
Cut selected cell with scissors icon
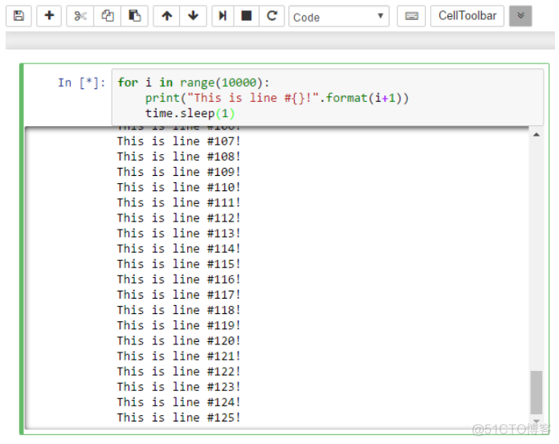[x=80, y=16]
